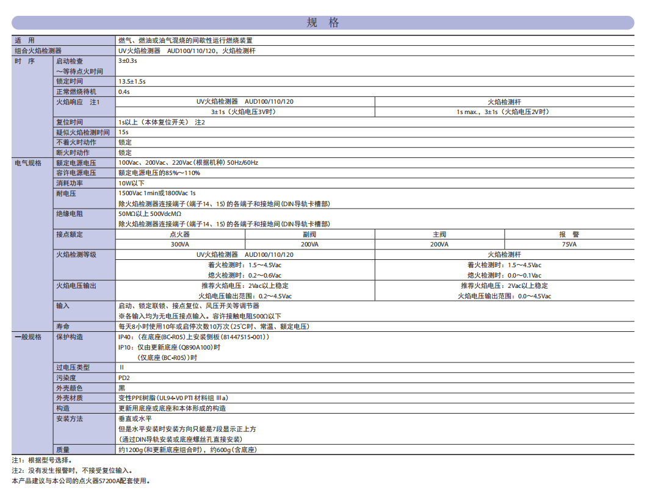Select the 绝缘电阻 row label
The width and height of the screenshot is (661, 496).
pyautogui.click(x=69, y=214)
